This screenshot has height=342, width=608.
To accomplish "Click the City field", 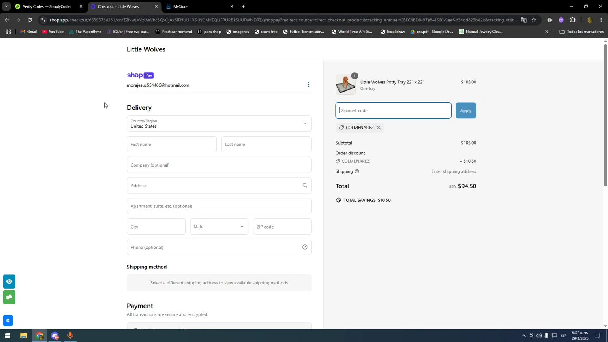I will pos(156,227).
